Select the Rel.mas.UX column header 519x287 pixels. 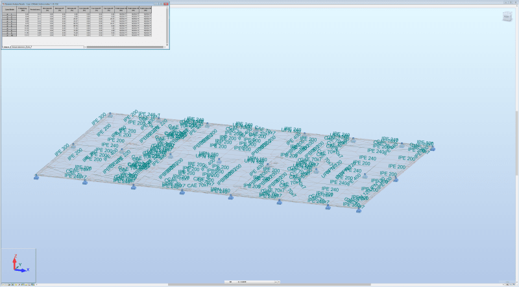47,10
